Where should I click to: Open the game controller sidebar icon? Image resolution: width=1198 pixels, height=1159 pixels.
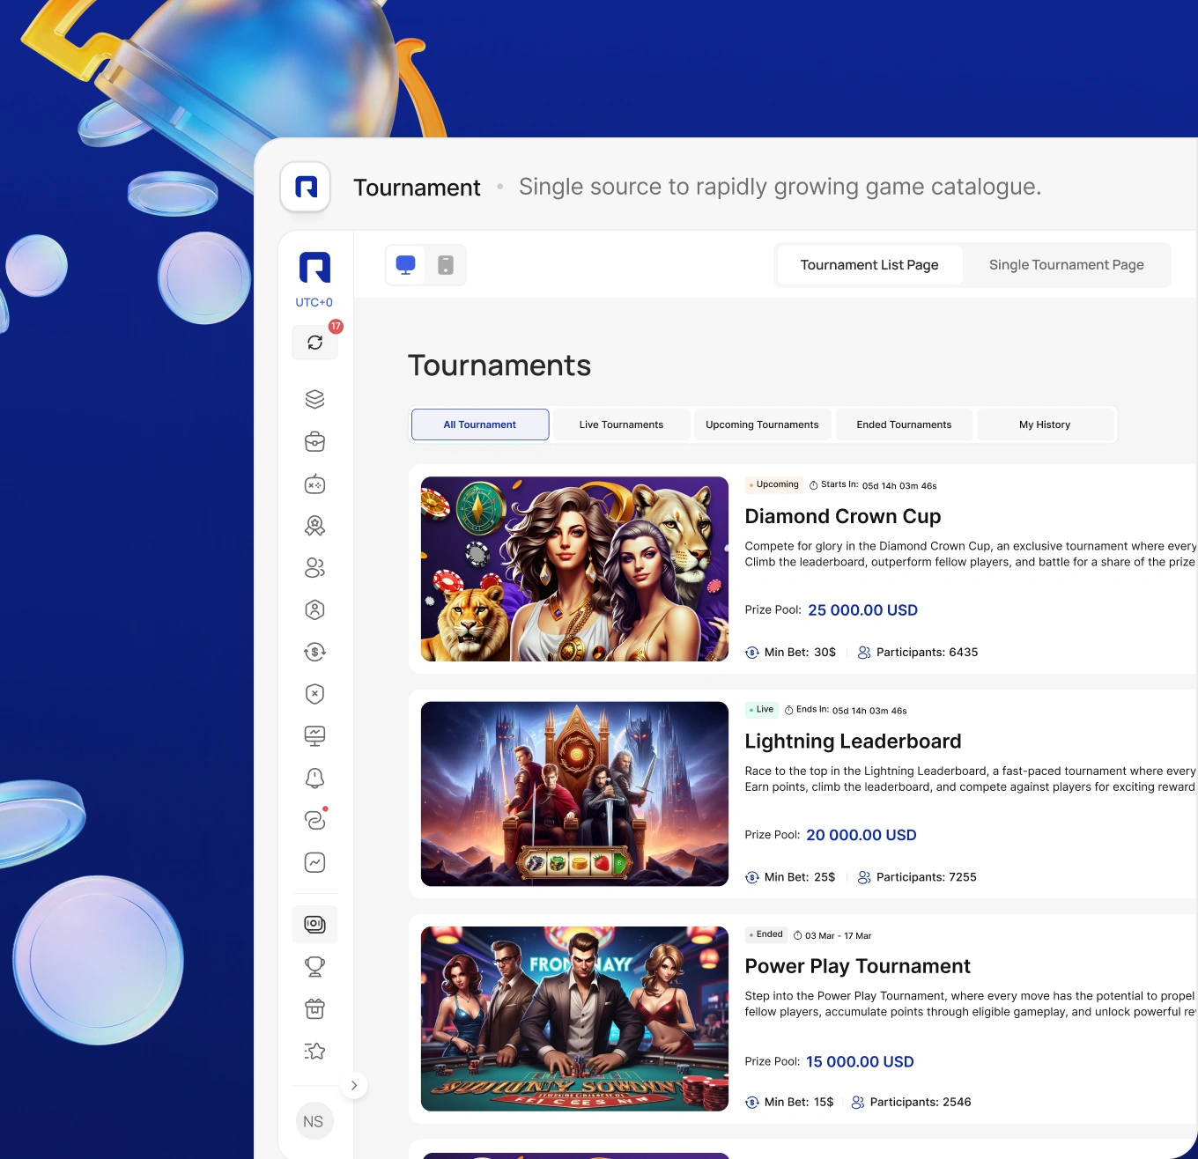pyautogui.click(x=314, y=484)
